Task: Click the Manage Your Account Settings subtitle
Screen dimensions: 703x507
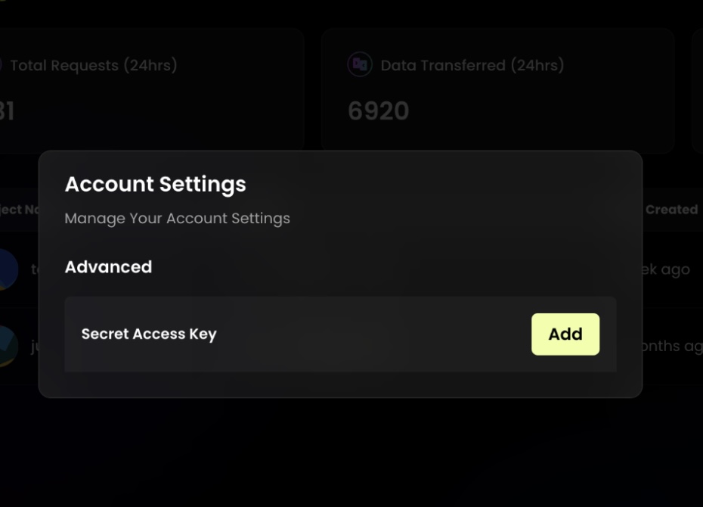Action: 177,219
